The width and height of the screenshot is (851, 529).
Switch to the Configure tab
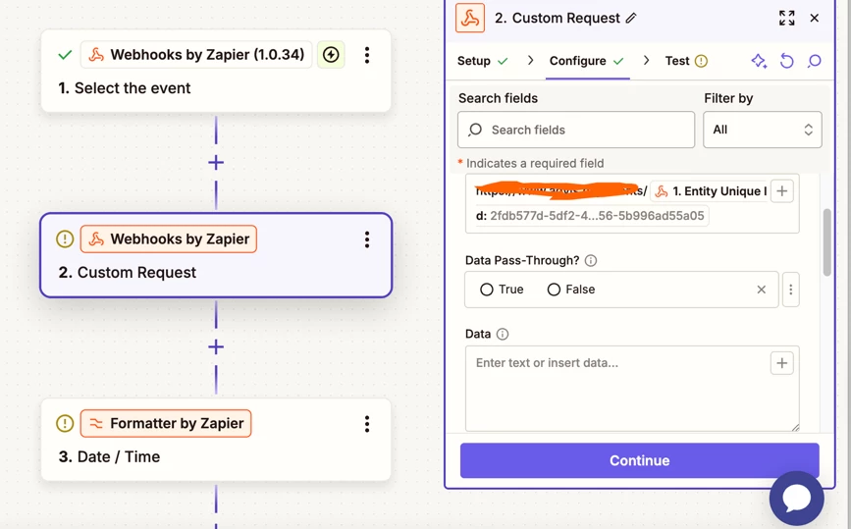[x=587, y=61]
